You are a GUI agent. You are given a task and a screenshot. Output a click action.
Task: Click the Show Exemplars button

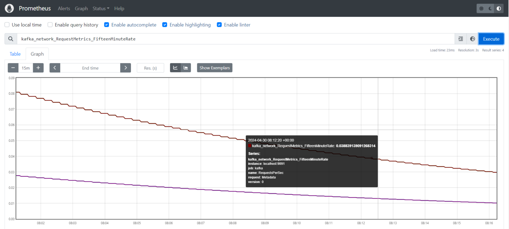(x=214, y=68)
